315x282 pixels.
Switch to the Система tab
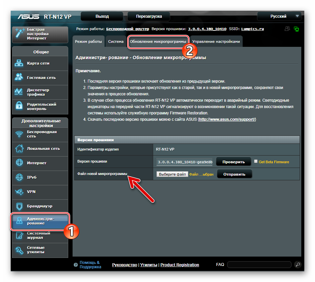click(116, 41)
